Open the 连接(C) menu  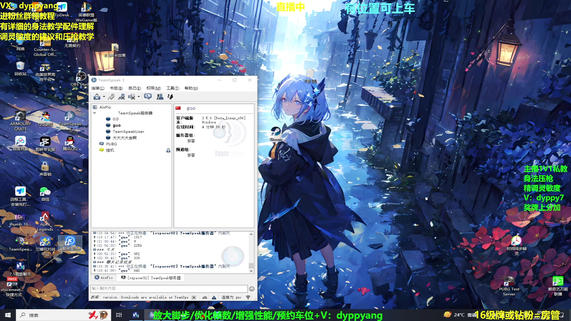pyautogui.click(x=98, y=88)
